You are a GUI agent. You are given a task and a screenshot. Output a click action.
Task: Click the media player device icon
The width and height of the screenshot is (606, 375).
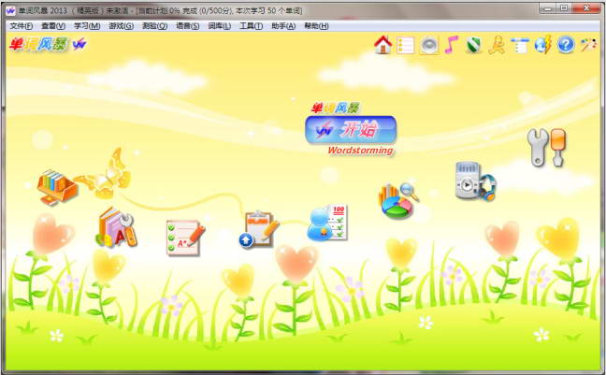tap(474, 181)
